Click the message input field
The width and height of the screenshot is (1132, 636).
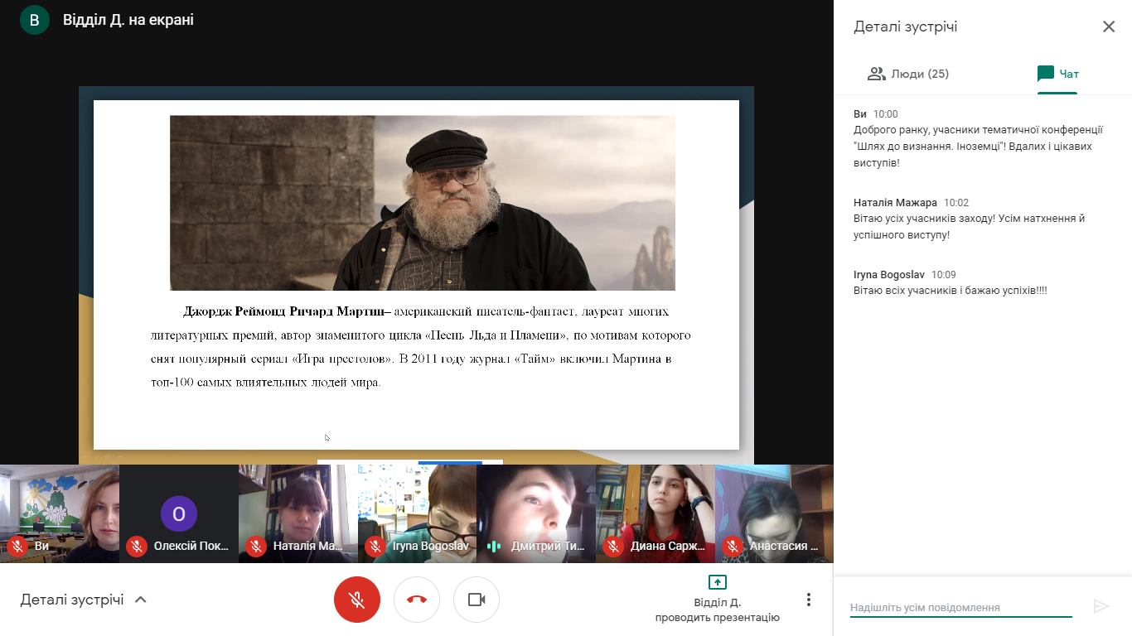[x=960, y=607]
